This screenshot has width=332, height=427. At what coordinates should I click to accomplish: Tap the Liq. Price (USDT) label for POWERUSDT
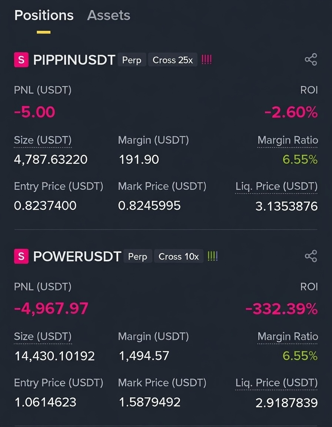(x=276, y=383)
